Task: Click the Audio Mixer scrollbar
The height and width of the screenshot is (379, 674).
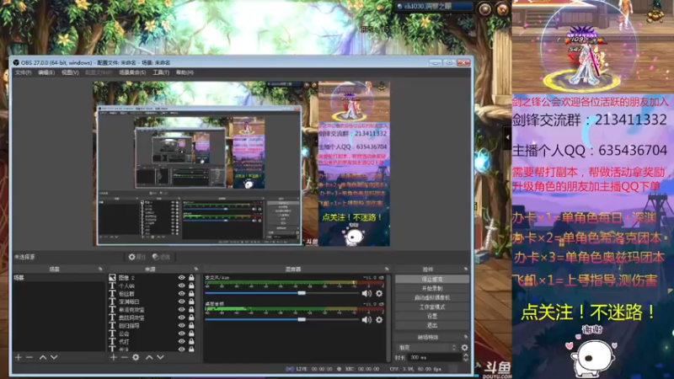Action: pos(388,318)
